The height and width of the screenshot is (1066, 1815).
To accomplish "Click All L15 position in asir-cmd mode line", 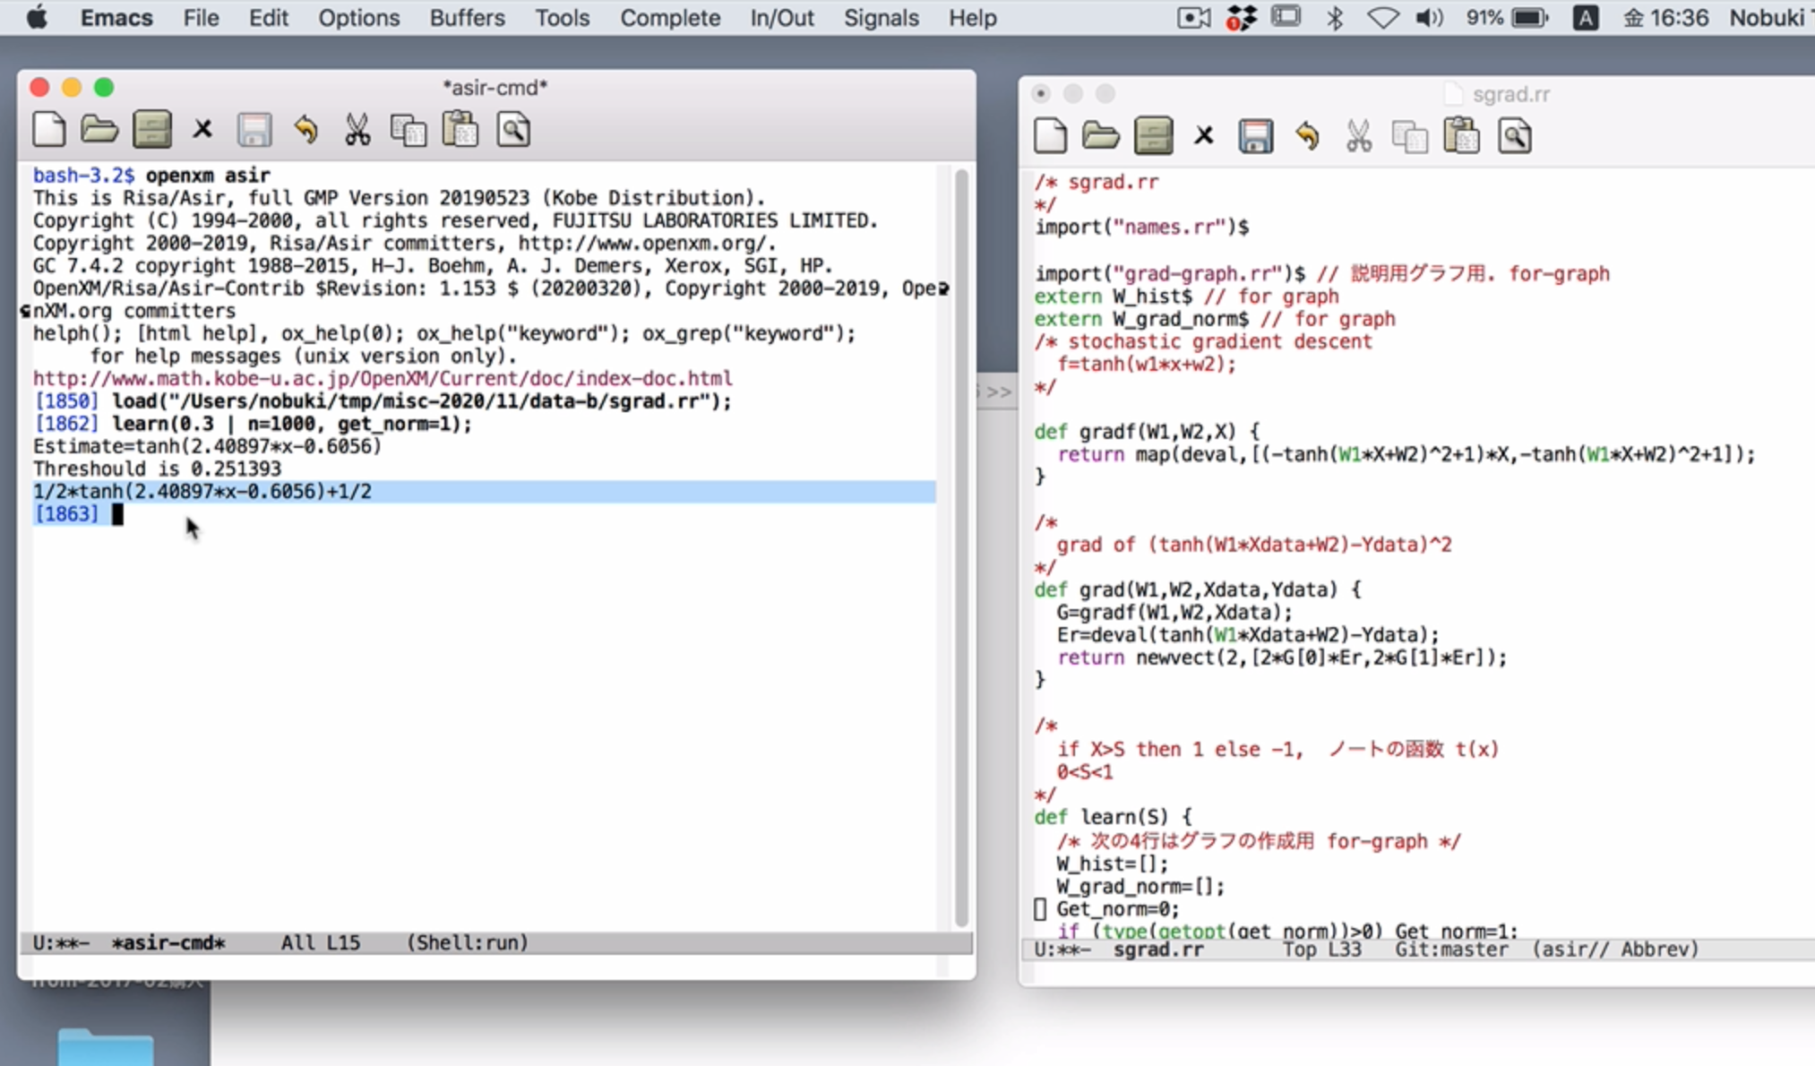I will [x=320, y=942].
